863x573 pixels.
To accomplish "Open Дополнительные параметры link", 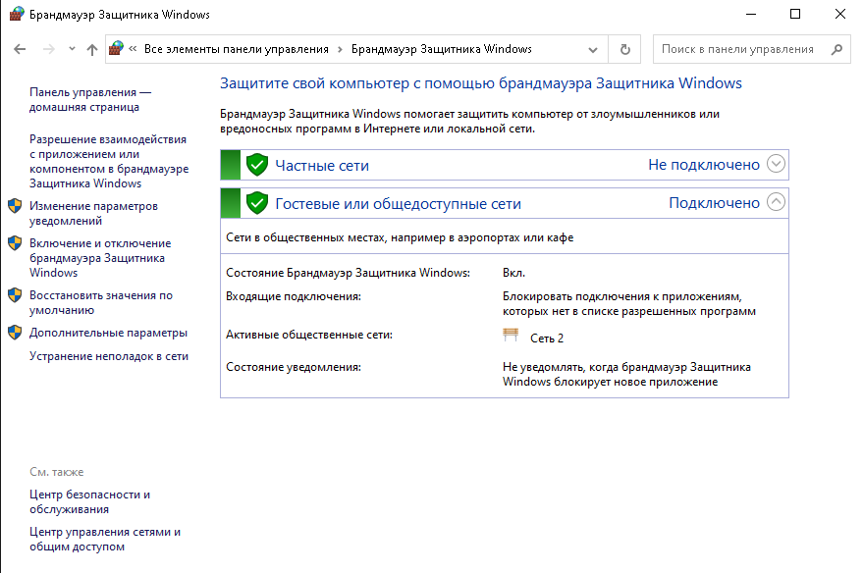I will point(108,333).
